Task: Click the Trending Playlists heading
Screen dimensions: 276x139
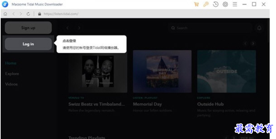Action: click(x=87, y=137)
